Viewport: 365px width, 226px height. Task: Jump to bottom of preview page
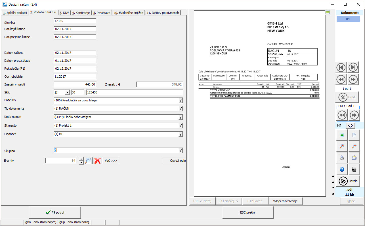pos(333,193)
